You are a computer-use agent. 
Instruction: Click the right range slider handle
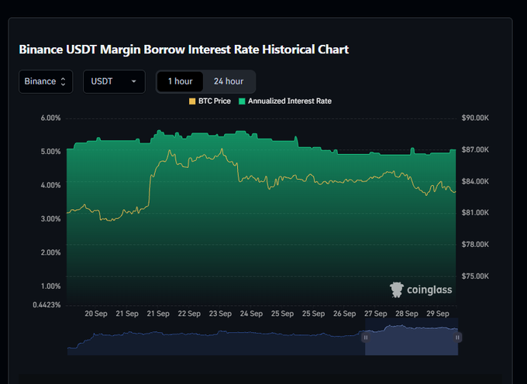tap(458, 338)
